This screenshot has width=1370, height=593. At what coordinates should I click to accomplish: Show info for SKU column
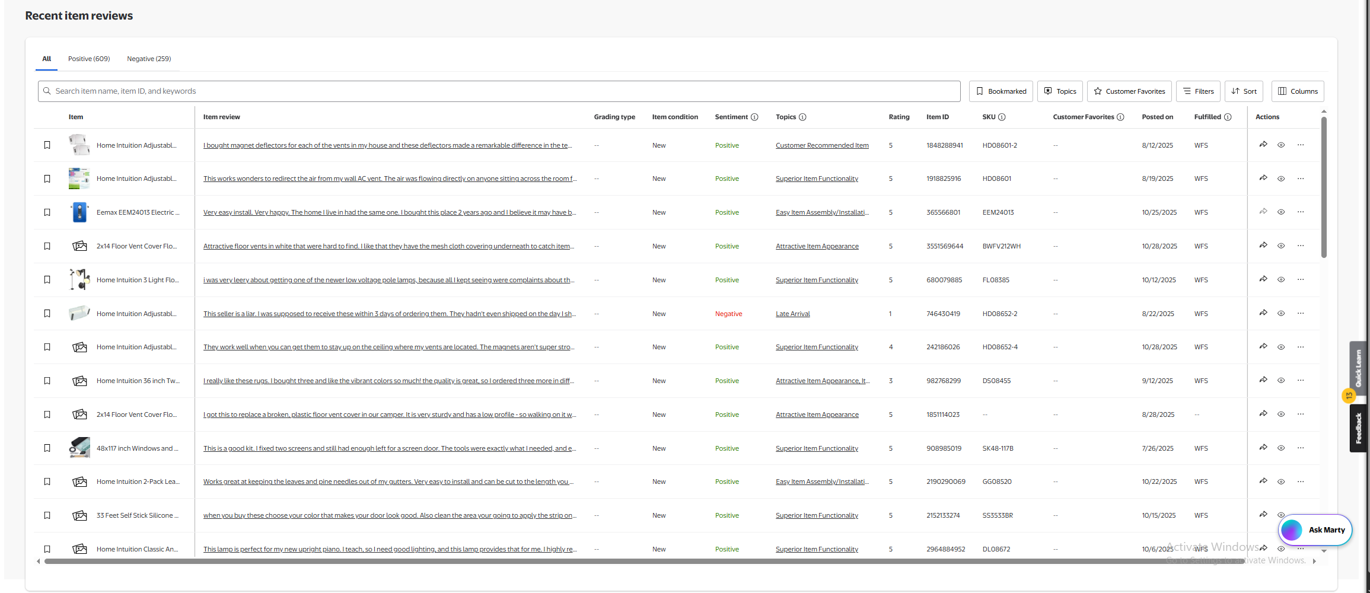pyautogui.click(x=1002, y=117)
